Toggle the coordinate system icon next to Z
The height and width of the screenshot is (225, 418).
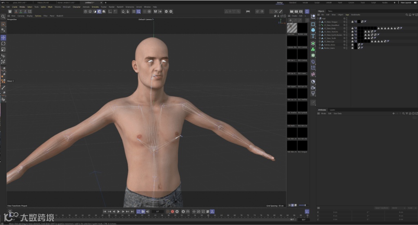click(x=30, y=11)
